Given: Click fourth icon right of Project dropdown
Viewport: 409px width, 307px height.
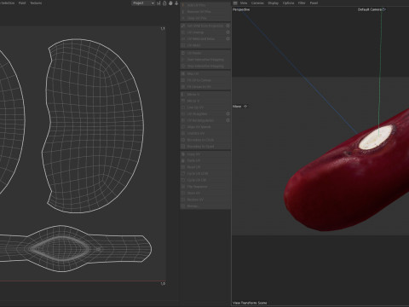Looking at the screenshot, I should [176, 3].
